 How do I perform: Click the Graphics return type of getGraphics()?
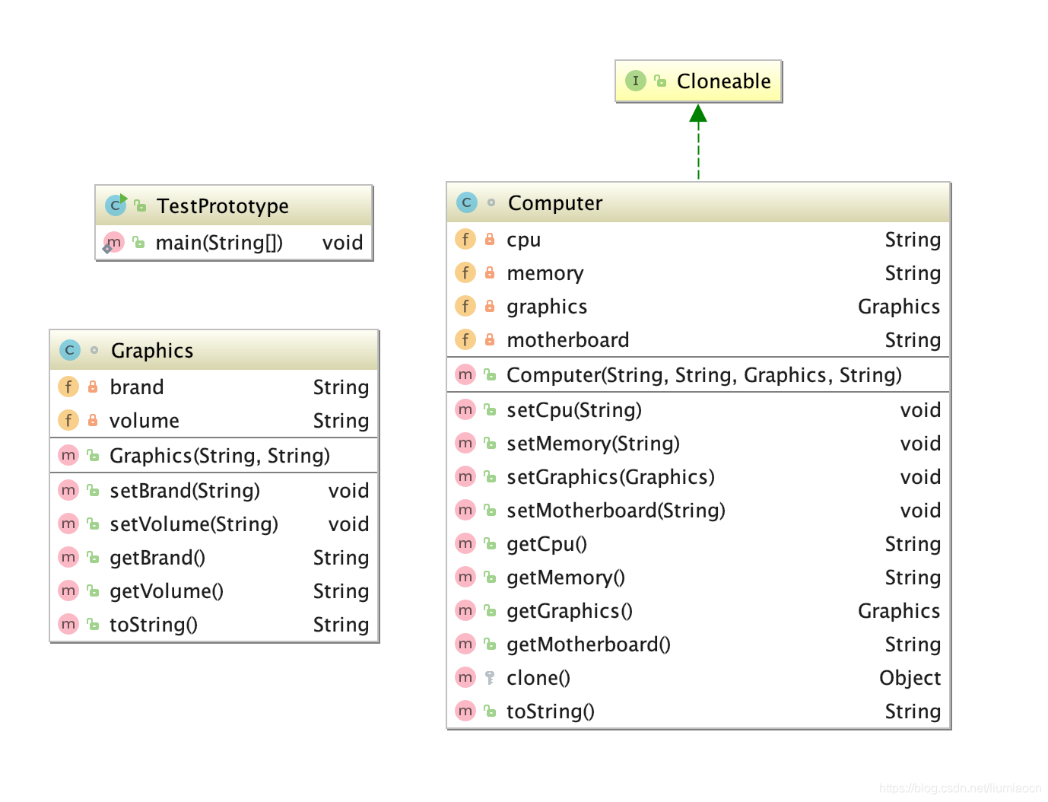coord(899,611)
